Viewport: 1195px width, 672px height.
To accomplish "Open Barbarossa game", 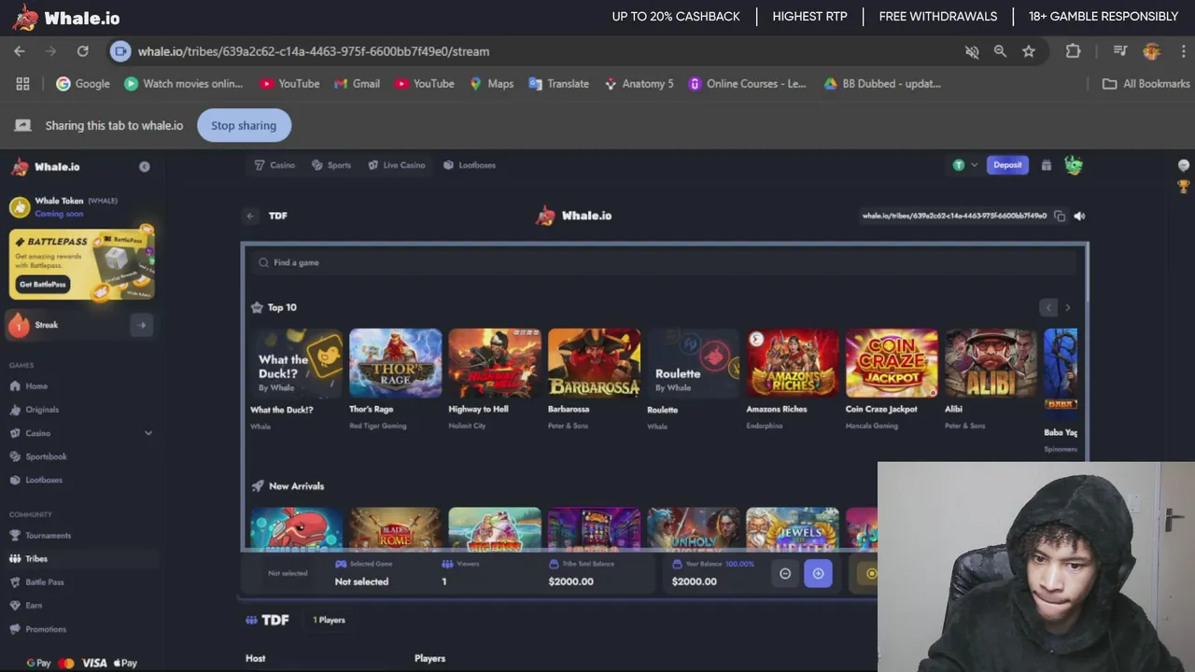I will pyautogui.click(x=595, y=363).
